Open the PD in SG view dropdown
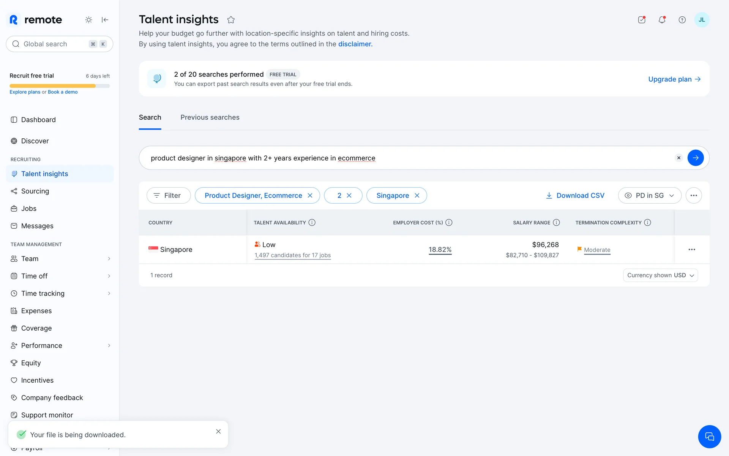This screenshot has height=456, width=729. coord(649,195)
